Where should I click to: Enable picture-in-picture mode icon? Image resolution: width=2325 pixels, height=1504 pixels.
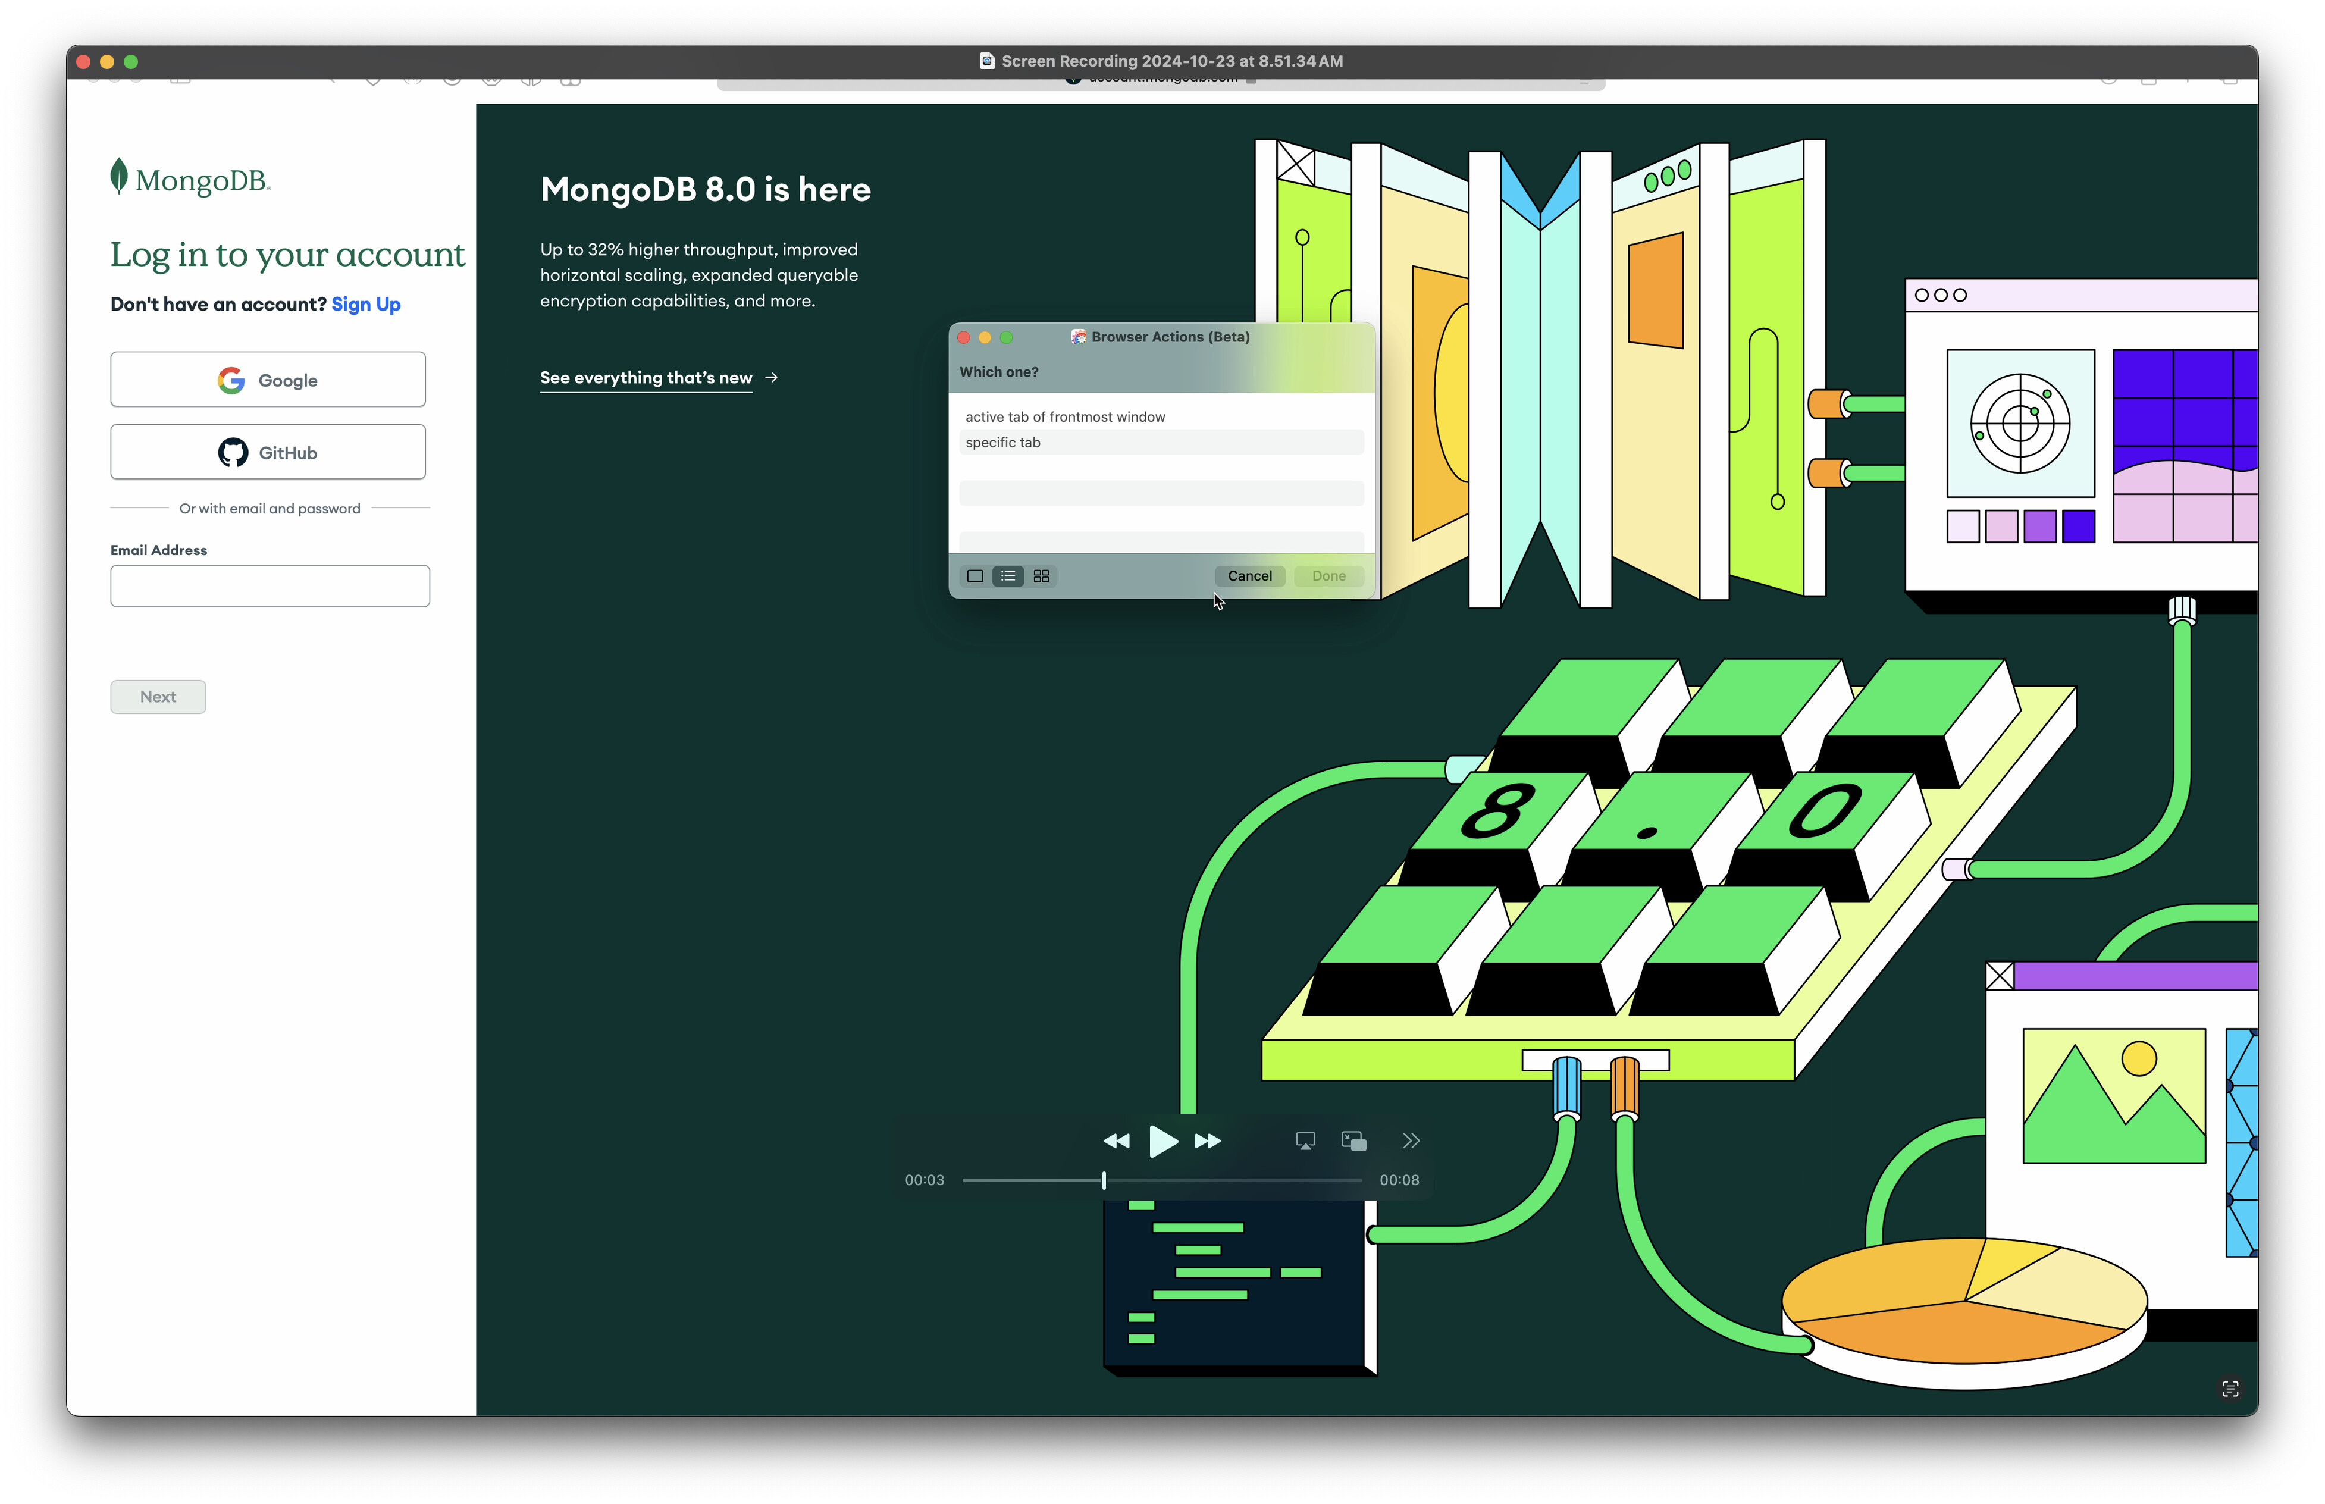click(1353, 1140)
